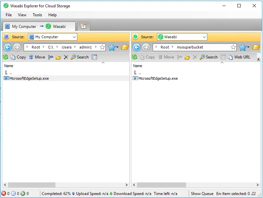This screenshot has width=263, height=198.
Task: Click the left pane back arrow
Action: (x=8, y=47)
